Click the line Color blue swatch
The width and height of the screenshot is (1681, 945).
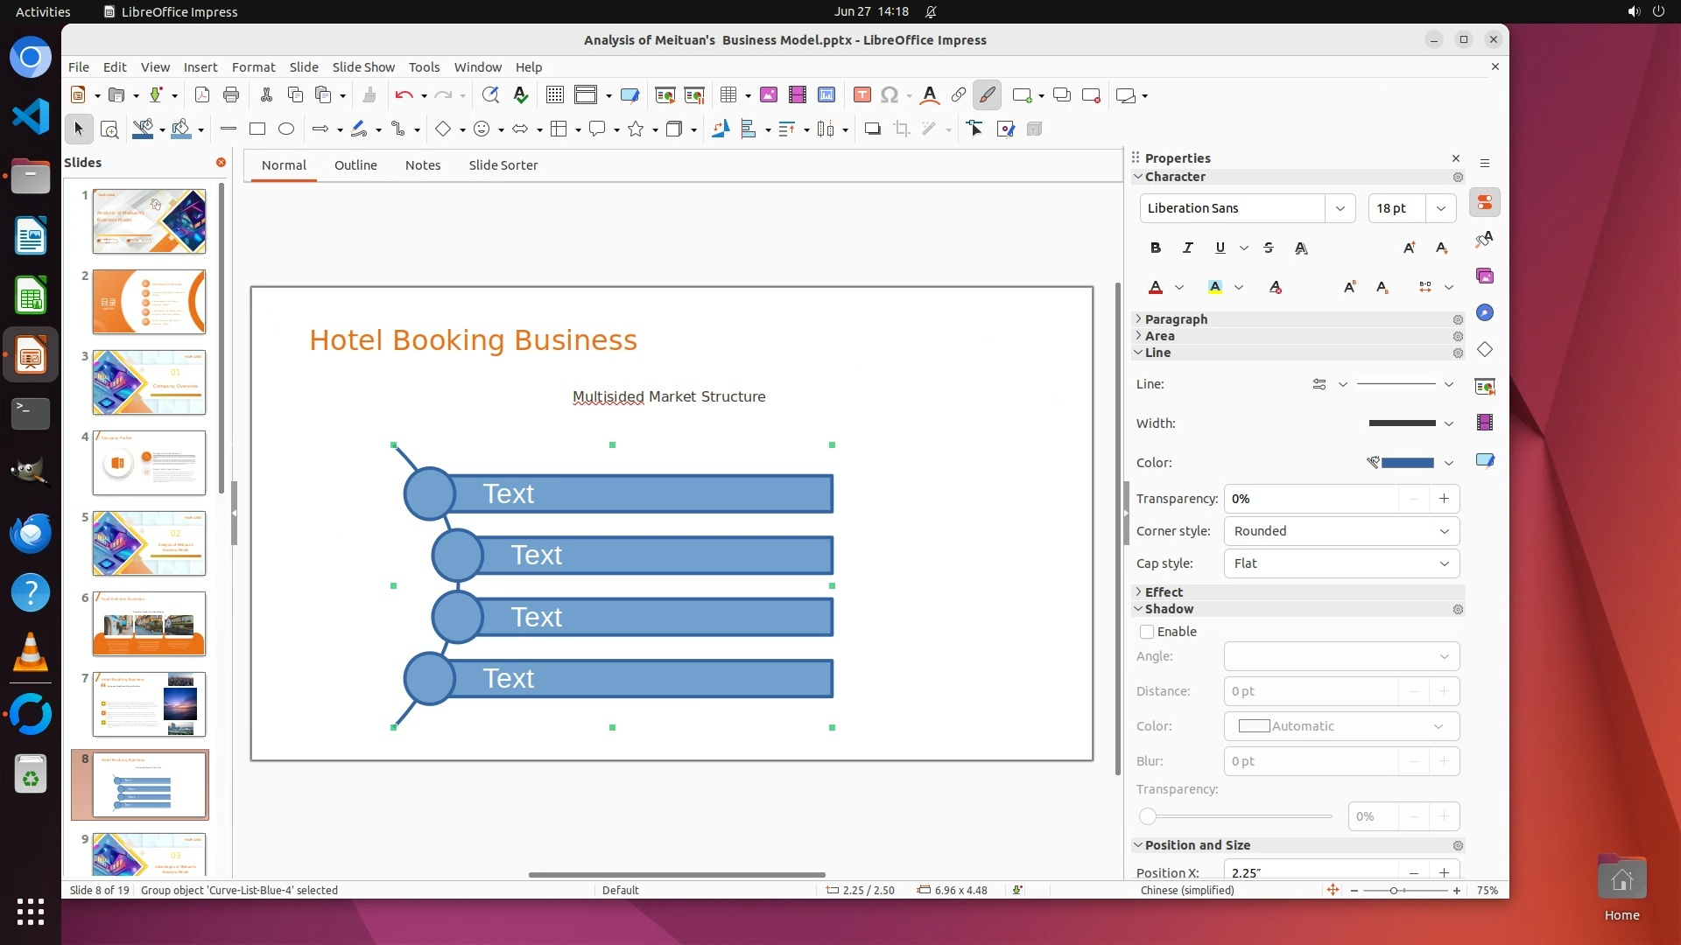[x=1407, y=463]
